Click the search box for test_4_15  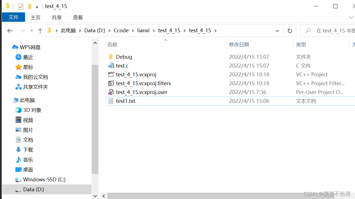click(x=330, y=31)
